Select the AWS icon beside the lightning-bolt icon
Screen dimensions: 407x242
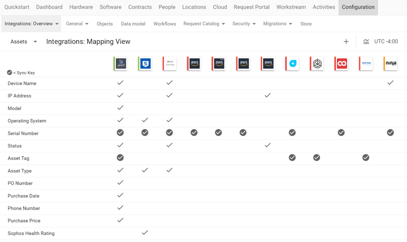[267, 64]
